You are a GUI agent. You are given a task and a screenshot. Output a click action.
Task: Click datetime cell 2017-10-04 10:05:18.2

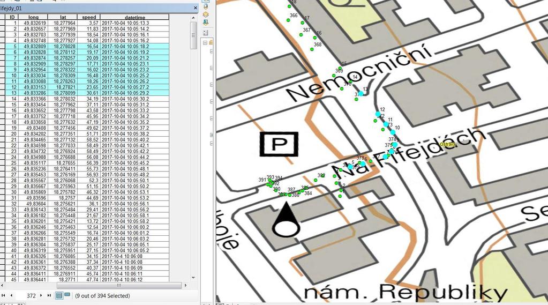tap(134, 46)
